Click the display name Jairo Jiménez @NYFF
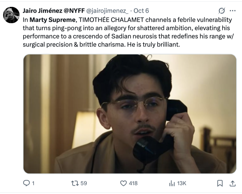 [x=53, y=11]
